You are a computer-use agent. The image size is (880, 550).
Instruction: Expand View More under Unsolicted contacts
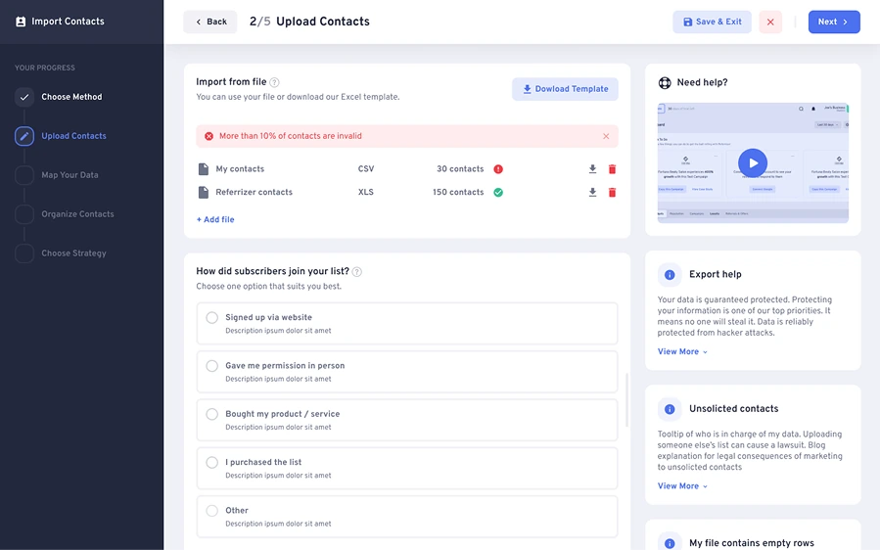point(682,486)
